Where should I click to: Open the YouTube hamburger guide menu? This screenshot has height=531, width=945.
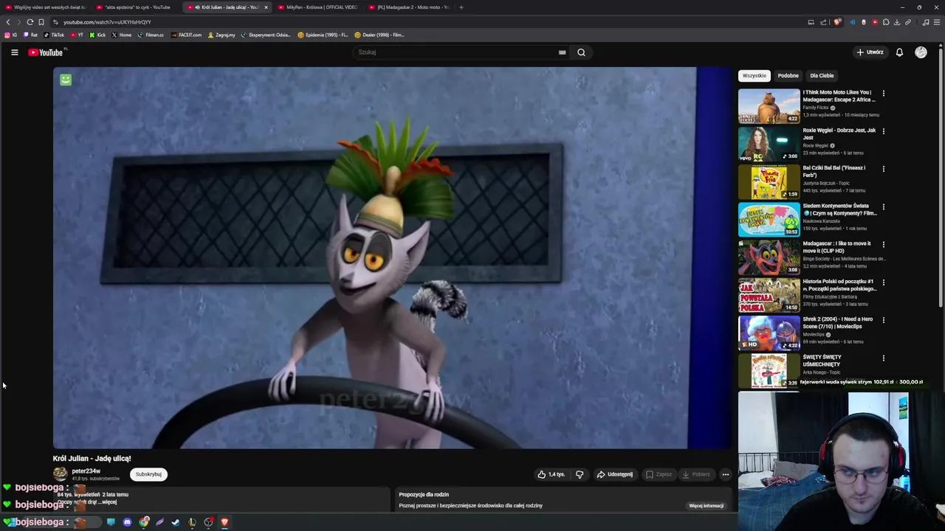tap(14, 52)
